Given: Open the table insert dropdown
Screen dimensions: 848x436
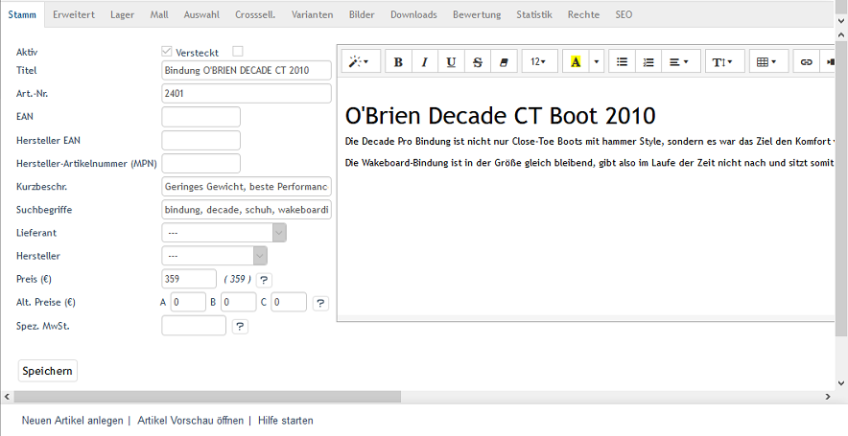Looking at the screenshot, I should 766,61.
